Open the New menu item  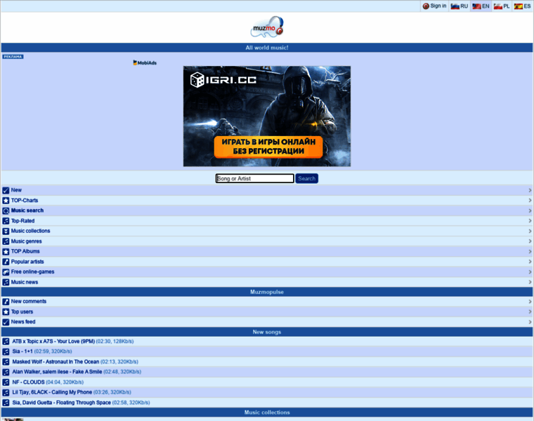[267, 190]
